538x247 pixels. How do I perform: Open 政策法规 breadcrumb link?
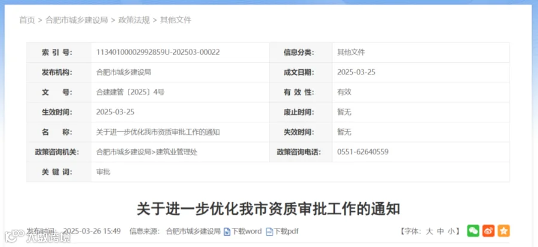(134, 20)
